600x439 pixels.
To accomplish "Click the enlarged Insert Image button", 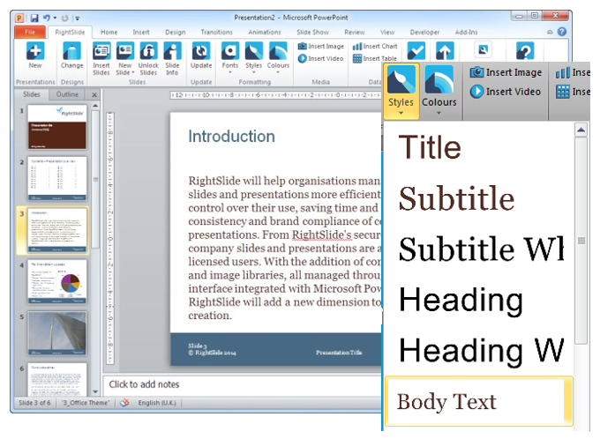I will 506,72.
